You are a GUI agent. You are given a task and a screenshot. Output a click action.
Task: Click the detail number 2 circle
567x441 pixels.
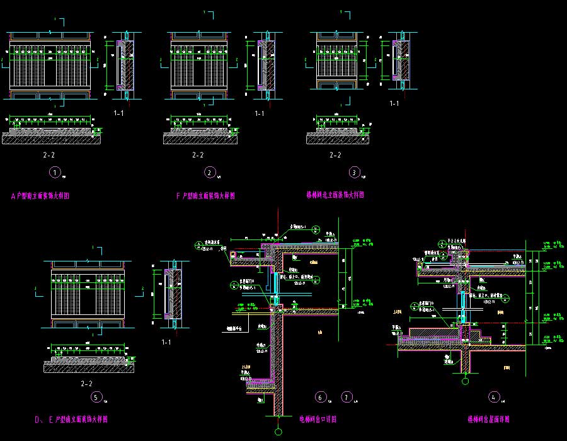tap(210, 172)
